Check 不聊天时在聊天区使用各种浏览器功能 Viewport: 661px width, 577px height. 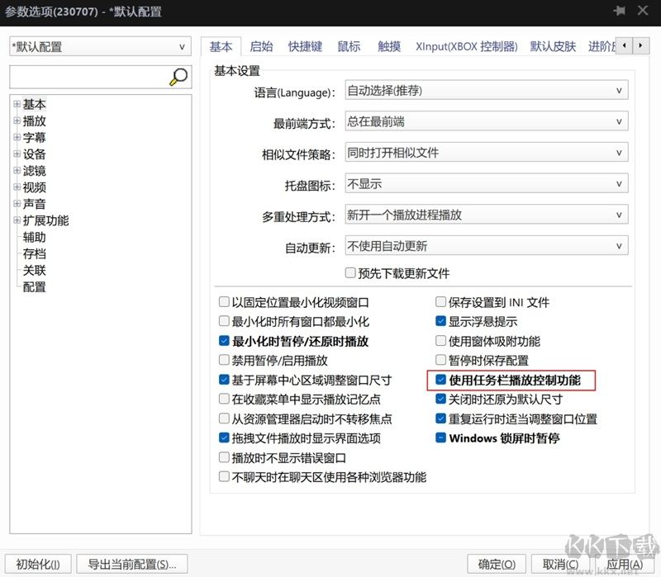[x=224, y=477]
